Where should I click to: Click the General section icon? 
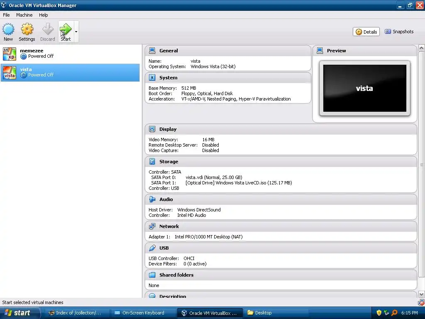pos(152,50)
